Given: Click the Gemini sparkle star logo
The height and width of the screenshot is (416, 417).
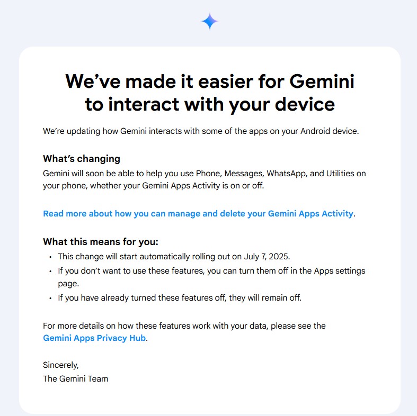Looking at the screenshot, I should tap(210, 21).
